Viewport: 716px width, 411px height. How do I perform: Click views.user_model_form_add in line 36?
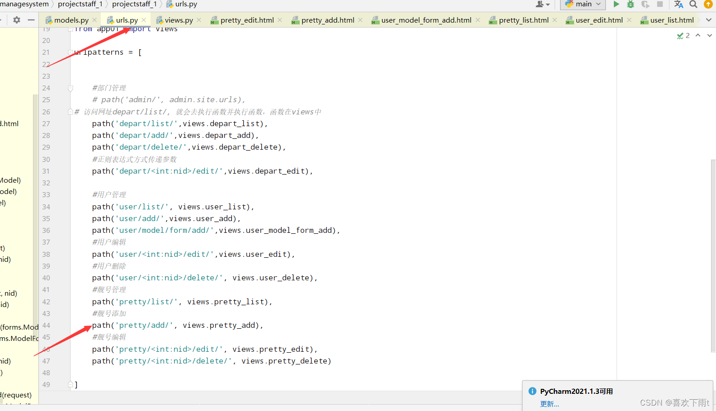275,230
